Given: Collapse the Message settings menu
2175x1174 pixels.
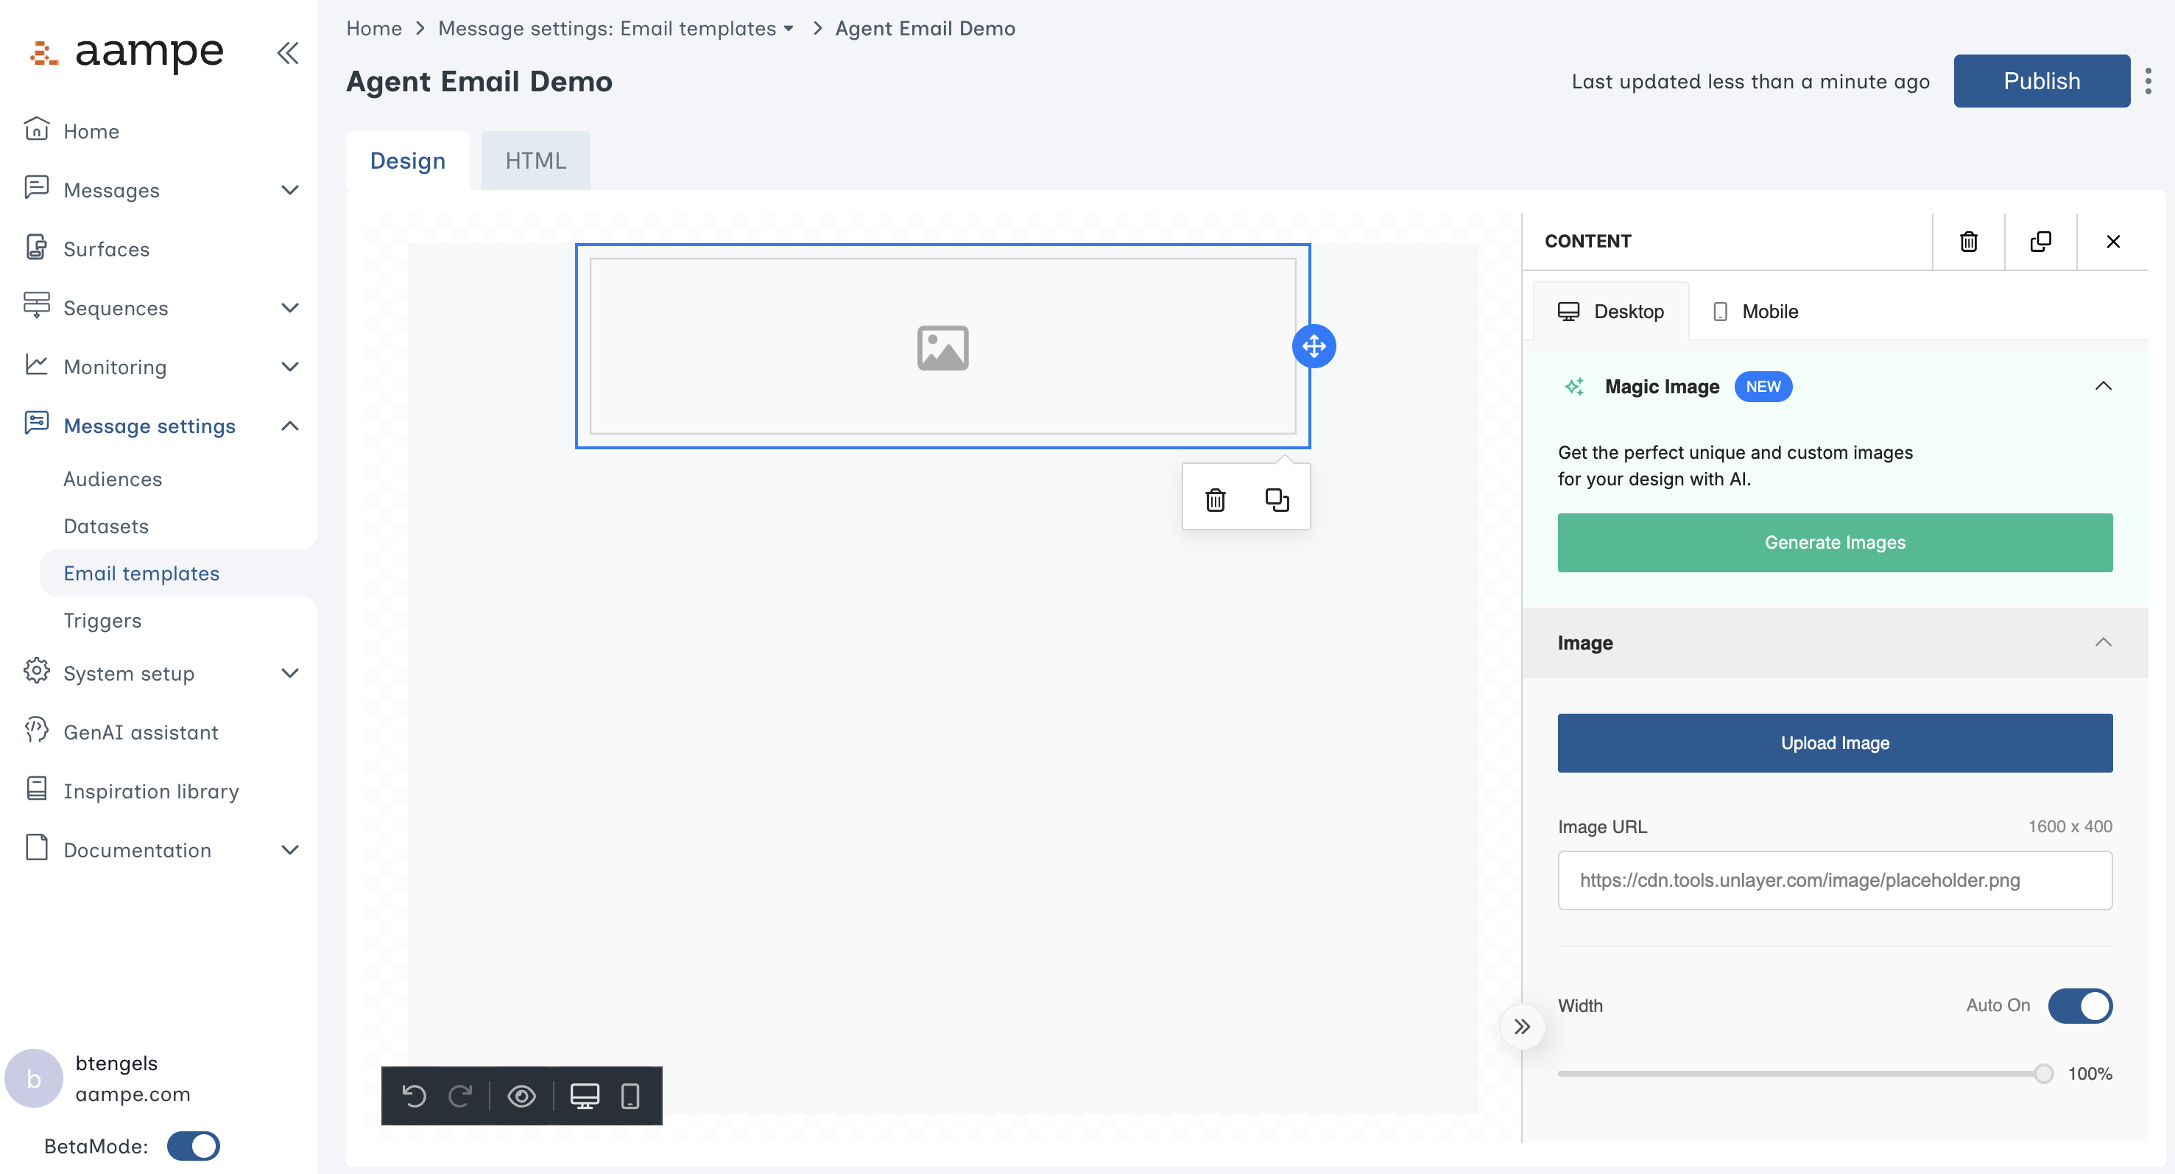Looking at the screenshot, I should pos(289,426).
